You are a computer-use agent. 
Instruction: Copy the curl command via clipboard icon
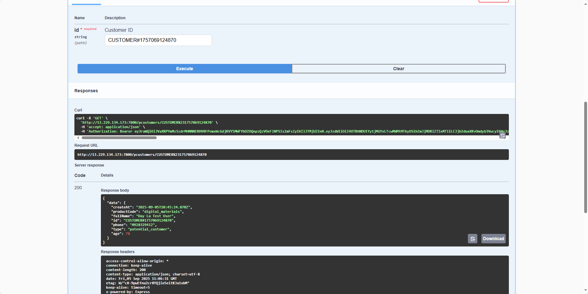503,136
